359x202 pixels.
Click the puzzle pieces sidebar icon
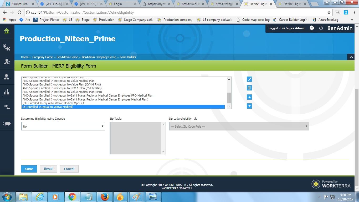[7, 47]
